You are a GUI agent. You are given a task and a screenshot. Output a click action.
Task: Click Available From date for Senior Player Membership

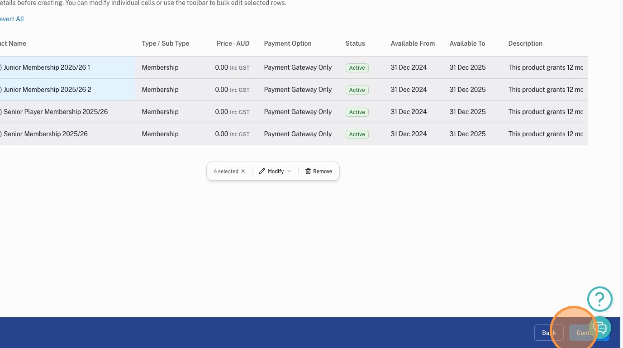click(409, 112)
